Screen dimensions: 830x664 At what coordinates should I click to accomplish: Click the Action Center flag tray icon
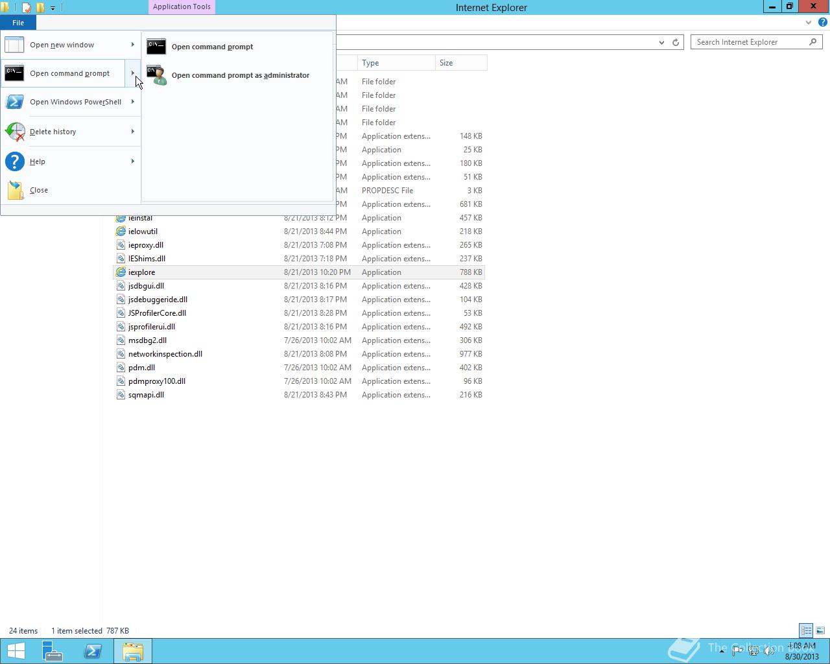tap(738, 651)
